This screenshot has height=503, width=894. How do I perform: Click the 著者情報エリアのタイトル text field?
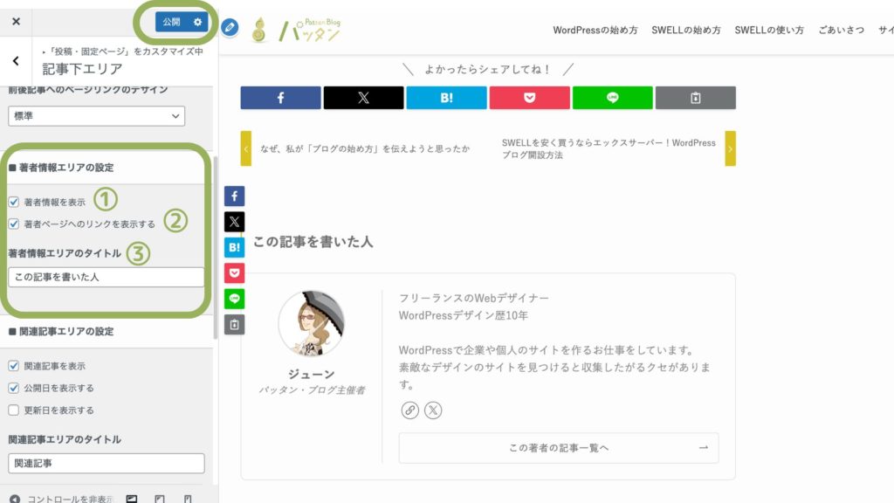[106, 277]
